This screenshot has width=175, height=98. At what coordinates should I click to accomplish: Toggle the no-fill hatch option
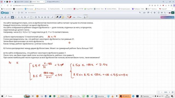coord(87,17)
